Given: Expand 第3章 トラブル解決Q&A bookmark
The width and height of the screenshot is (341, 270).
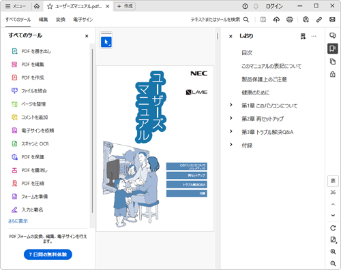Looking at the screenshot, I should (x=231, y=131).
